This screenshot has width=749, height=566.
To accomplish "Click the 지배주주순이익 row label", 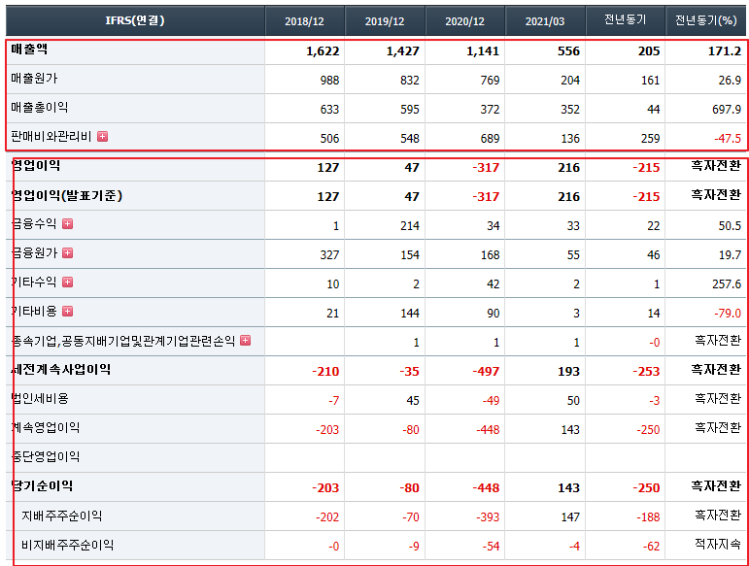I will (x=61, y=516).
